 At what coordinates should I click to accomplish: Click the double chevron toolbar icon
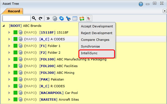point(48,18)
